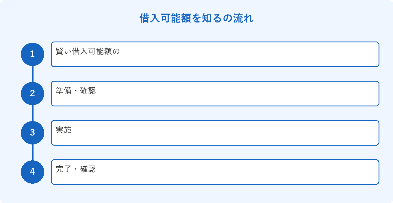Click the word 借入可能額 in the title
The width and height of the screenshot is (393, 203).
165,18
